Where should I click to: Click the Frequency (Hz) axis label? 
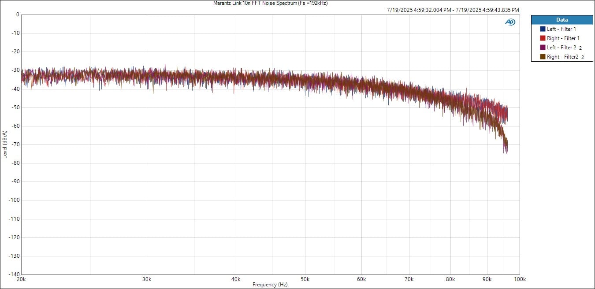click(270, 285)
